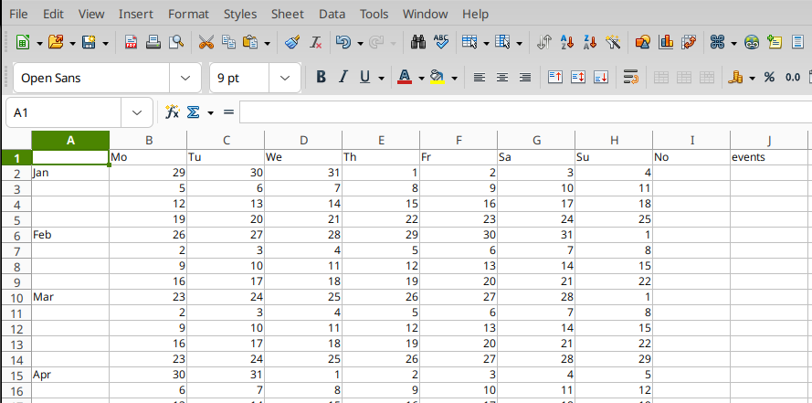This screenshot has width=812, height=403.
Task: Insert special character icon
Action: 717,42
